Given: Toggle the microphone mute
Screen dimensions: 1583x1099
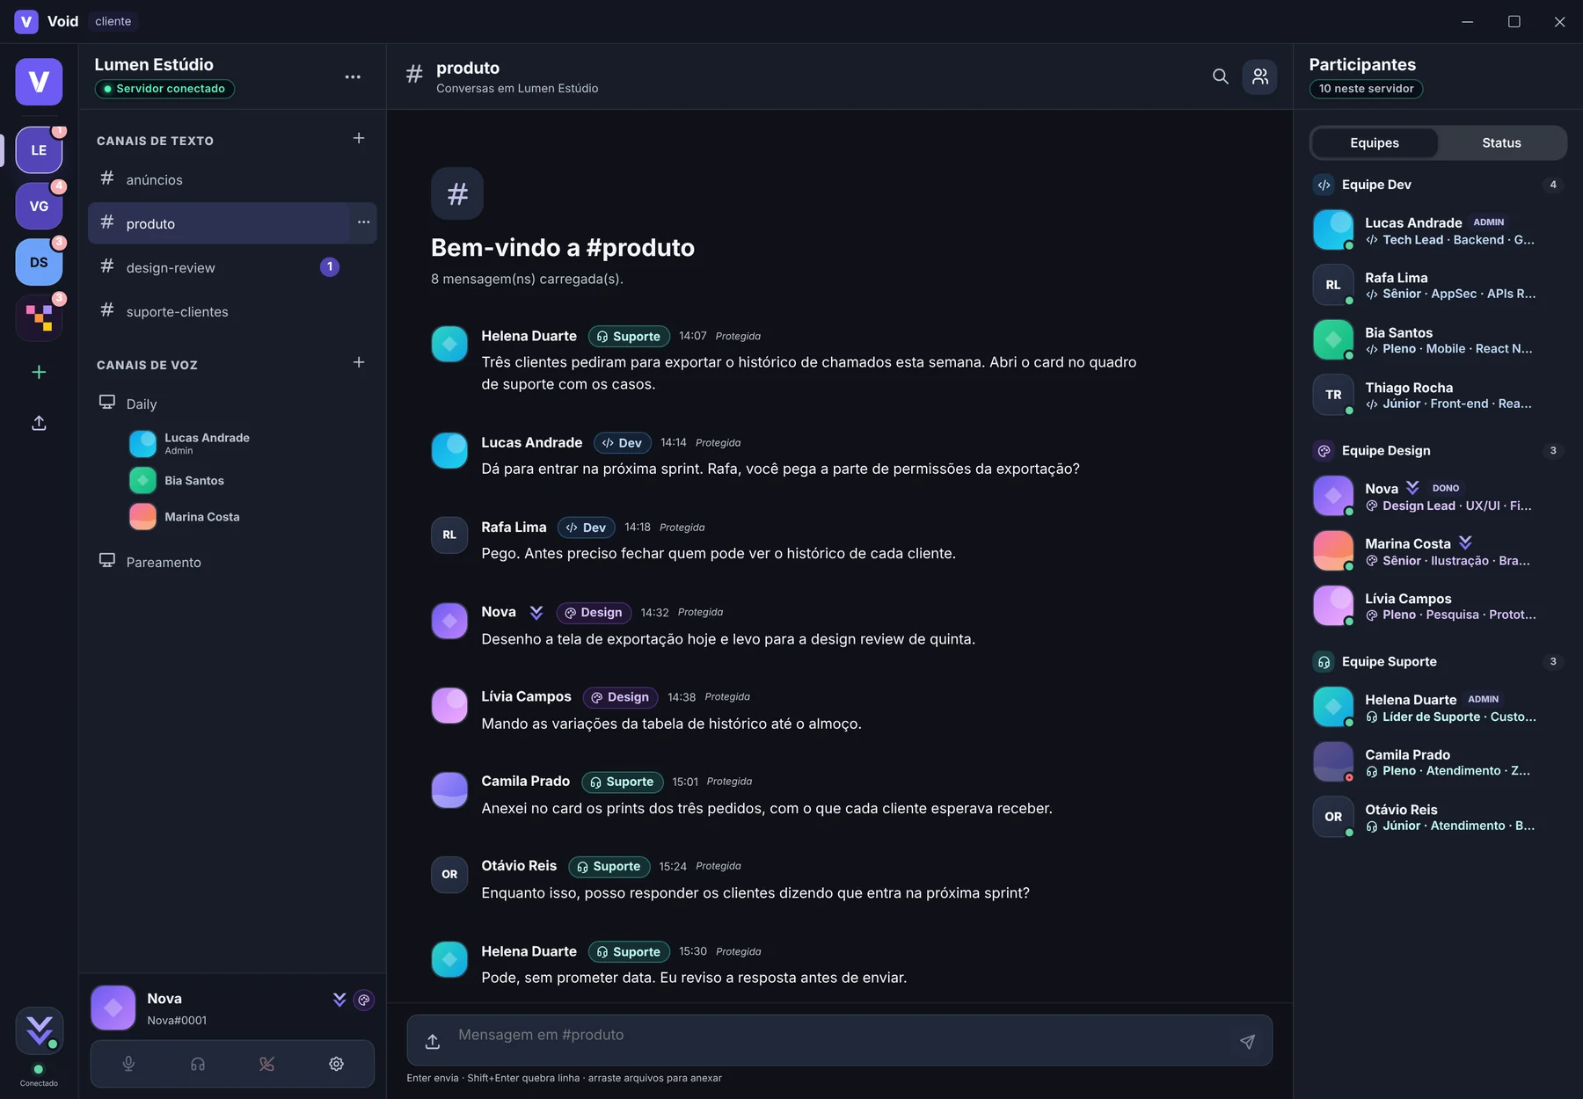Looking at the screenshot, I should pos(128,1064).
